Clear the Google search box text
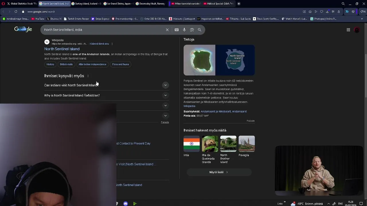The height and width of the screenshot is (206, 367). (x=167, y=30)
